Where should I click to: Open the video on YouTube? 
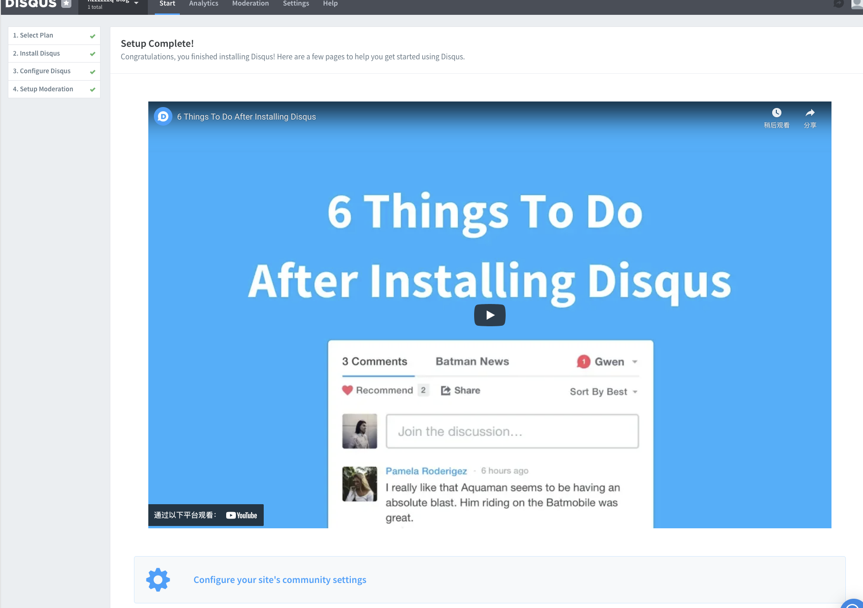tap(241, 515)
